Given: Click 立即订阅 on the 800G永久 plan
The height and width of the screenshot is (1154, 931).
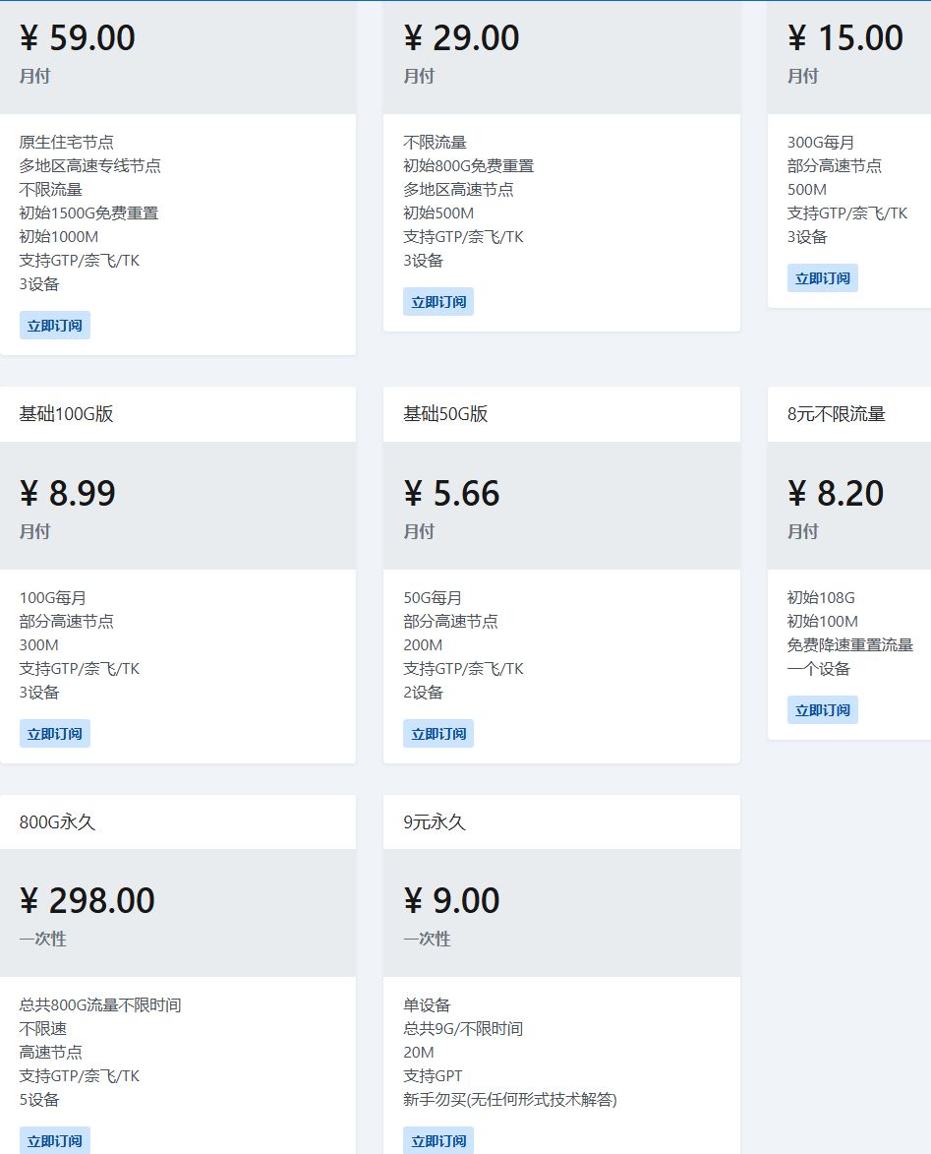Looking at the screenshot, I should 55,1141.
